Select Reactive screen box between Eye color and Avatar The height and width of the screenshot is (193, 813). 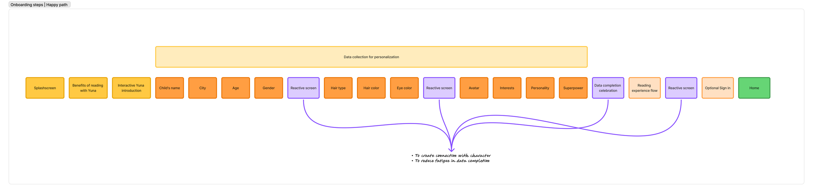coord(439,88)
